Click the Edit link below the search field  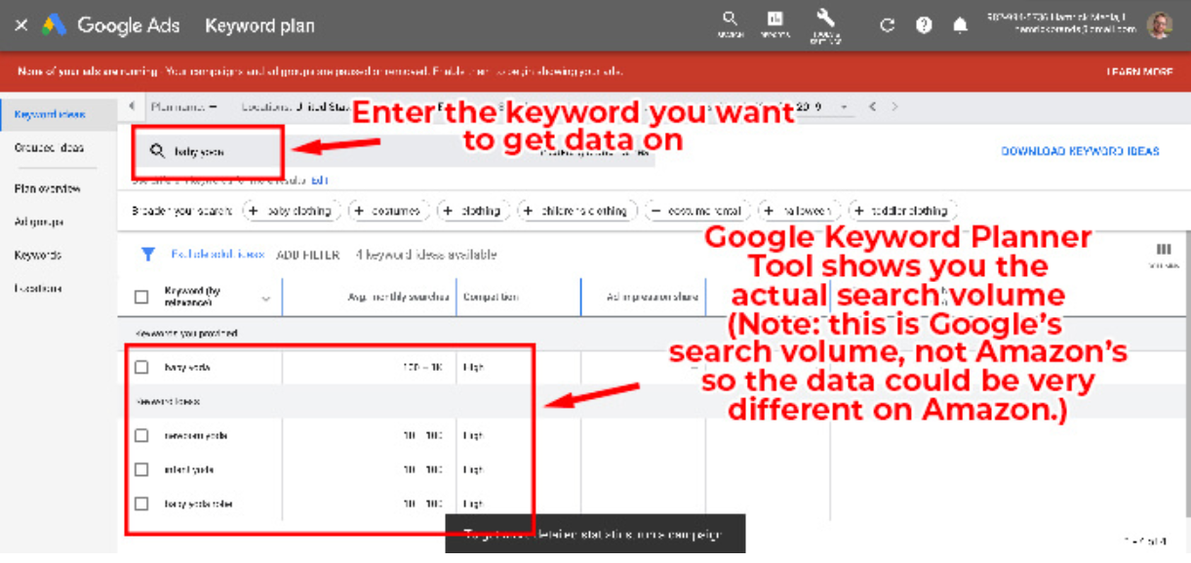pyautogui.click(x=319, y=181)
